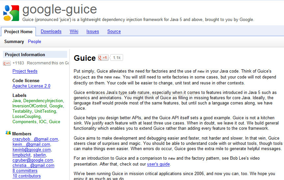
Task: Open the Project feeds link
Action: point(25,71)
